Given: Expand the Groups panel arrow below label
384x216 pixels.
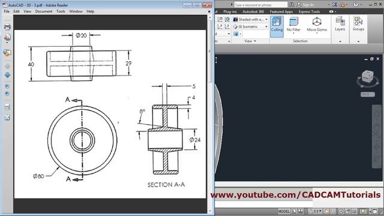Looking at the screenshot, I should click(358, 41).
